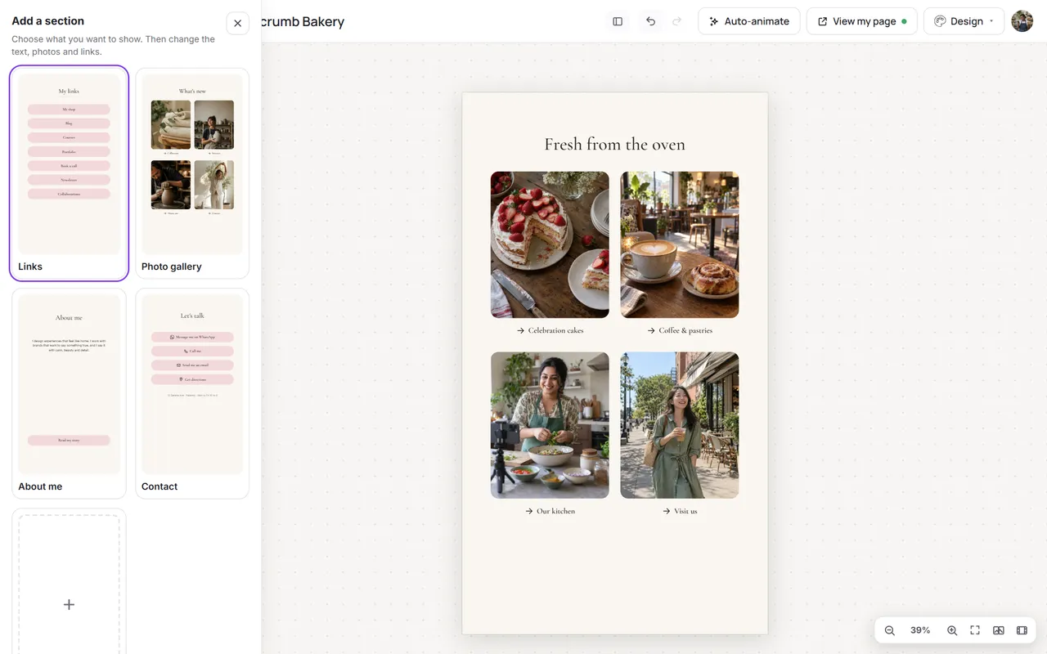
Task: Click the Celebration cakes photo
Action: click(550, 244)
